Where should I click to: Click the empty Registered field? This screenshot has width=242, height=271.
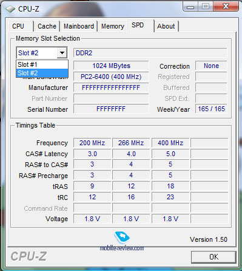[x=211, y=77]
